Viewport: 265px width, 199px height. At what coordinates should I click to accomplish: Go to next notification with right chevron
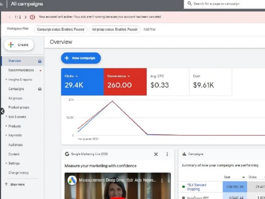tap(25, 17)
